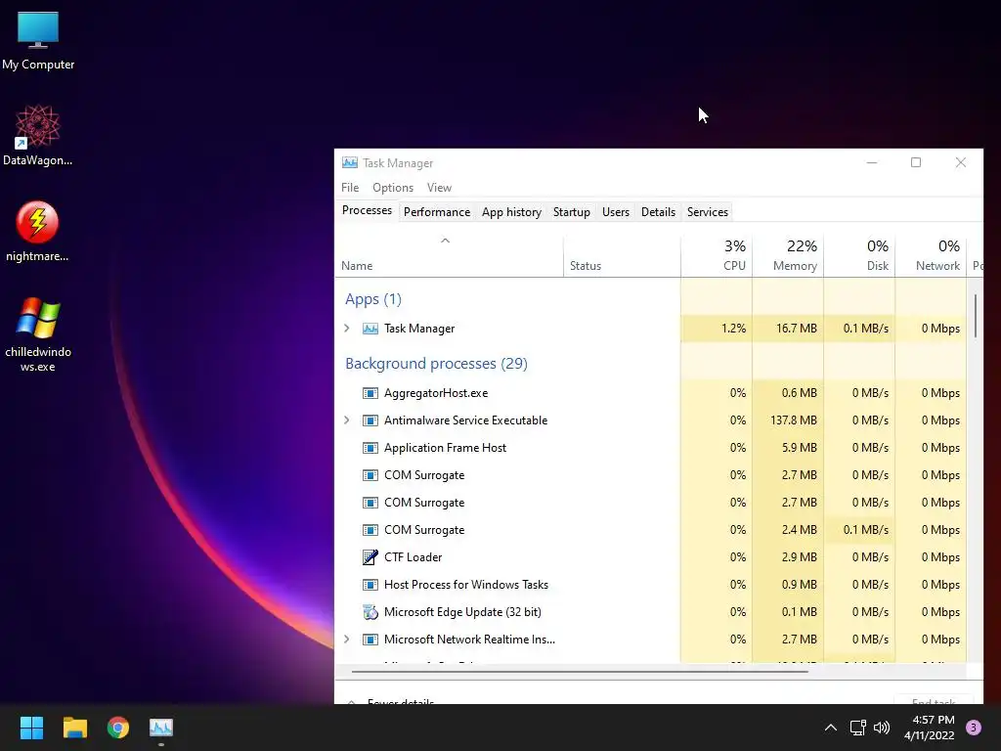This screenshot has width=1001, height=751.
Task: Maximize the Task Manager window
Action: (915, 163)
